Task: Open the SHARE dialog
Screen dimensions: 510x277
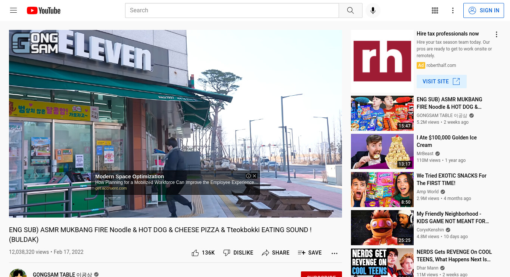Action: 276,253
